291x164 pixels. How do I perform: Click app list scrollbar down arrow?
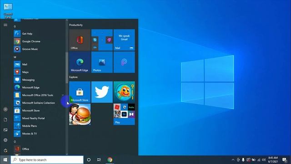coord(67,154)
